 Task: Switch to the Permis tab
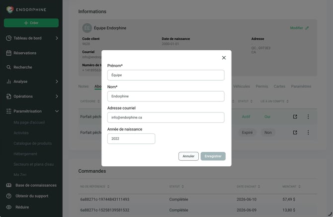pos(261,86)
